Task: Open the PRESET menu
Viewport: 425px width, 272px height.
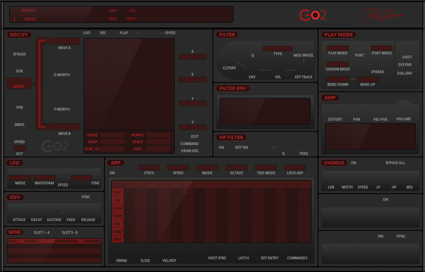Action: pos(29,10)
